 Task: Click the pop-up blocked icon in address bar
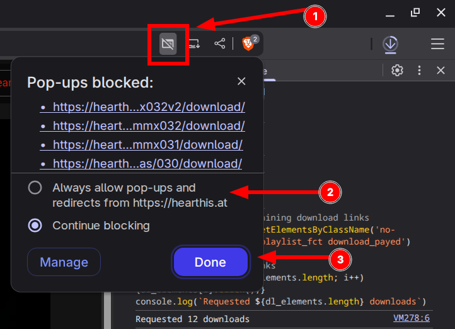click(168, 43)
